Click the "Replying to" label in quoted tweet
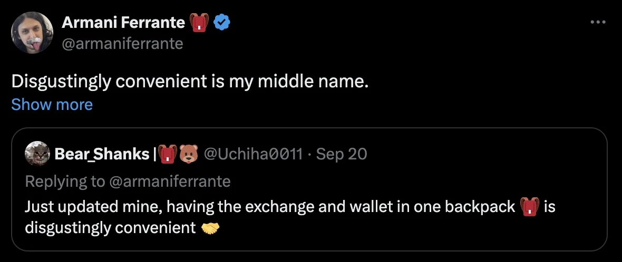 click(x=64, y=182)
